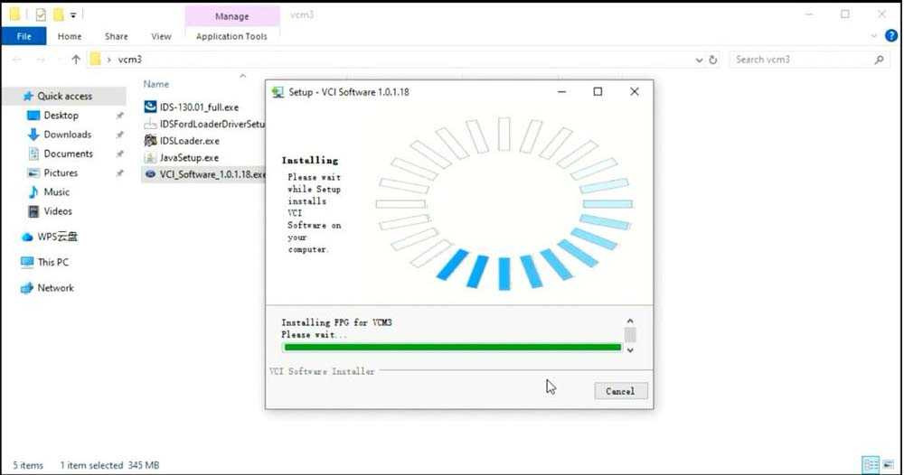Select the IDSLoader.exe file icon
The width and height of the screenshot is (904, 475).
151,141
